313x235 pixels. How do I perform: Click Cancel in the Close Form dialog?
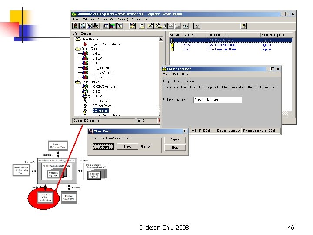(175, 140)
